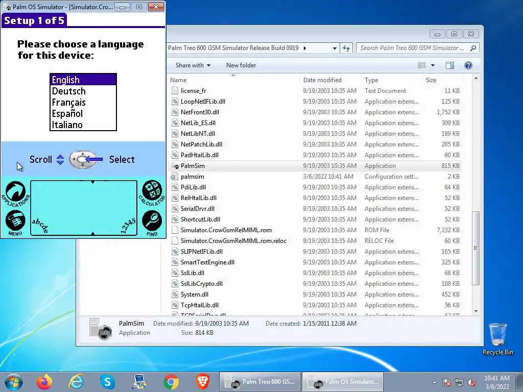The height and width of the screenshot is (392, 523).
Task: Open the Windows Start menu orb
Action: coord(14,382)
